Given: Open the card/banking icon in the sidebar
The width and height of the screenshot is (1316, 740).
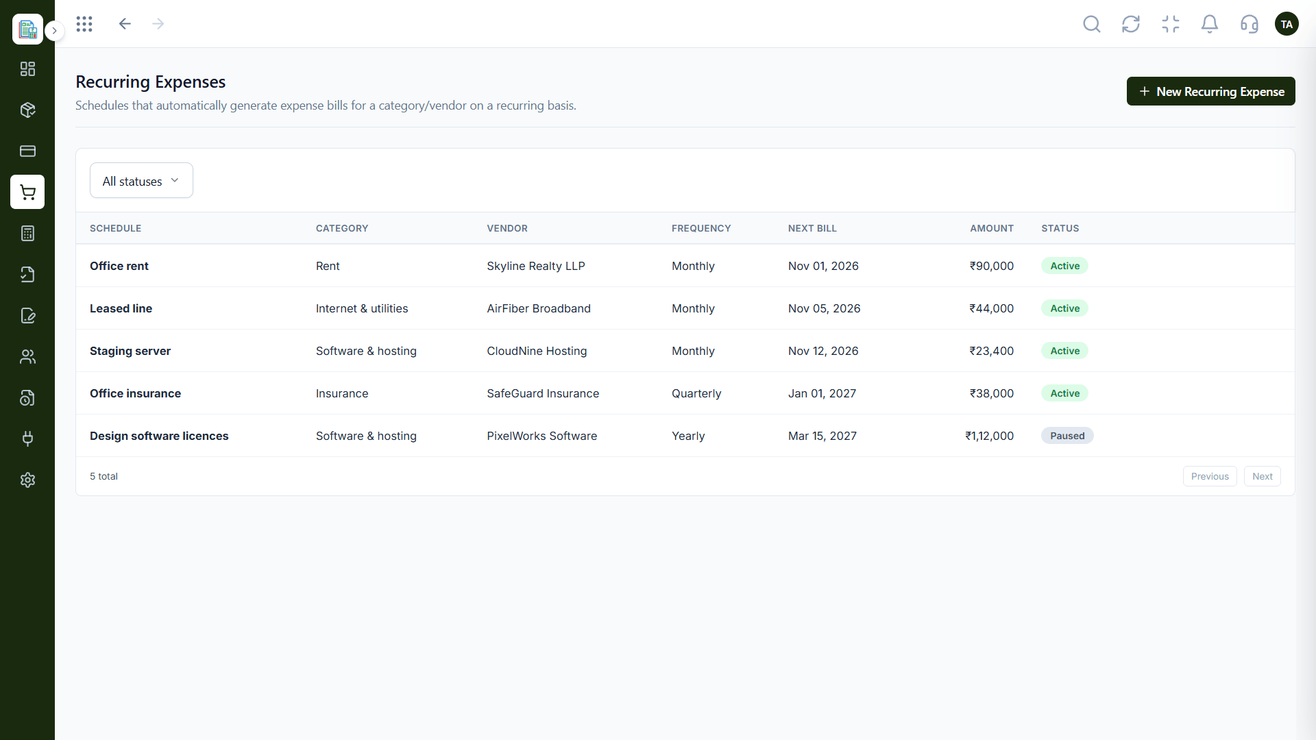Looking at the screenshot, I should [x=27, y=151].
